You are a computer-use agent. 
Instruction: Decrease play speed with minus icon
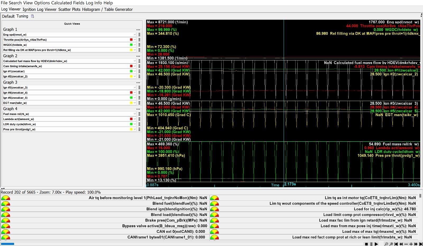[406, 244]
